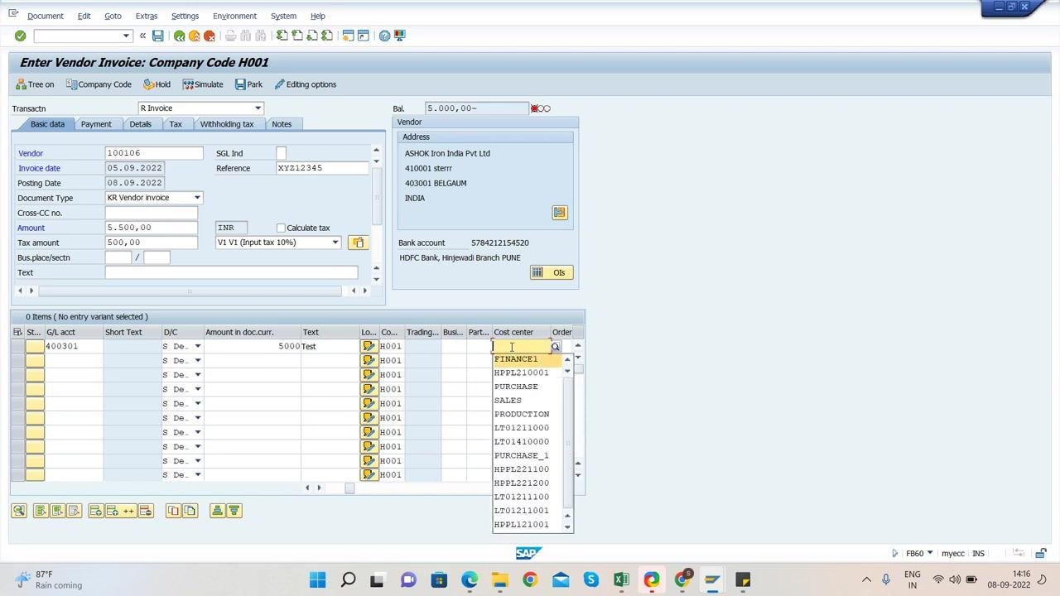Viewport: 1060px width, 596px height.
Task: Select the first item row selector
Action: 18,346
